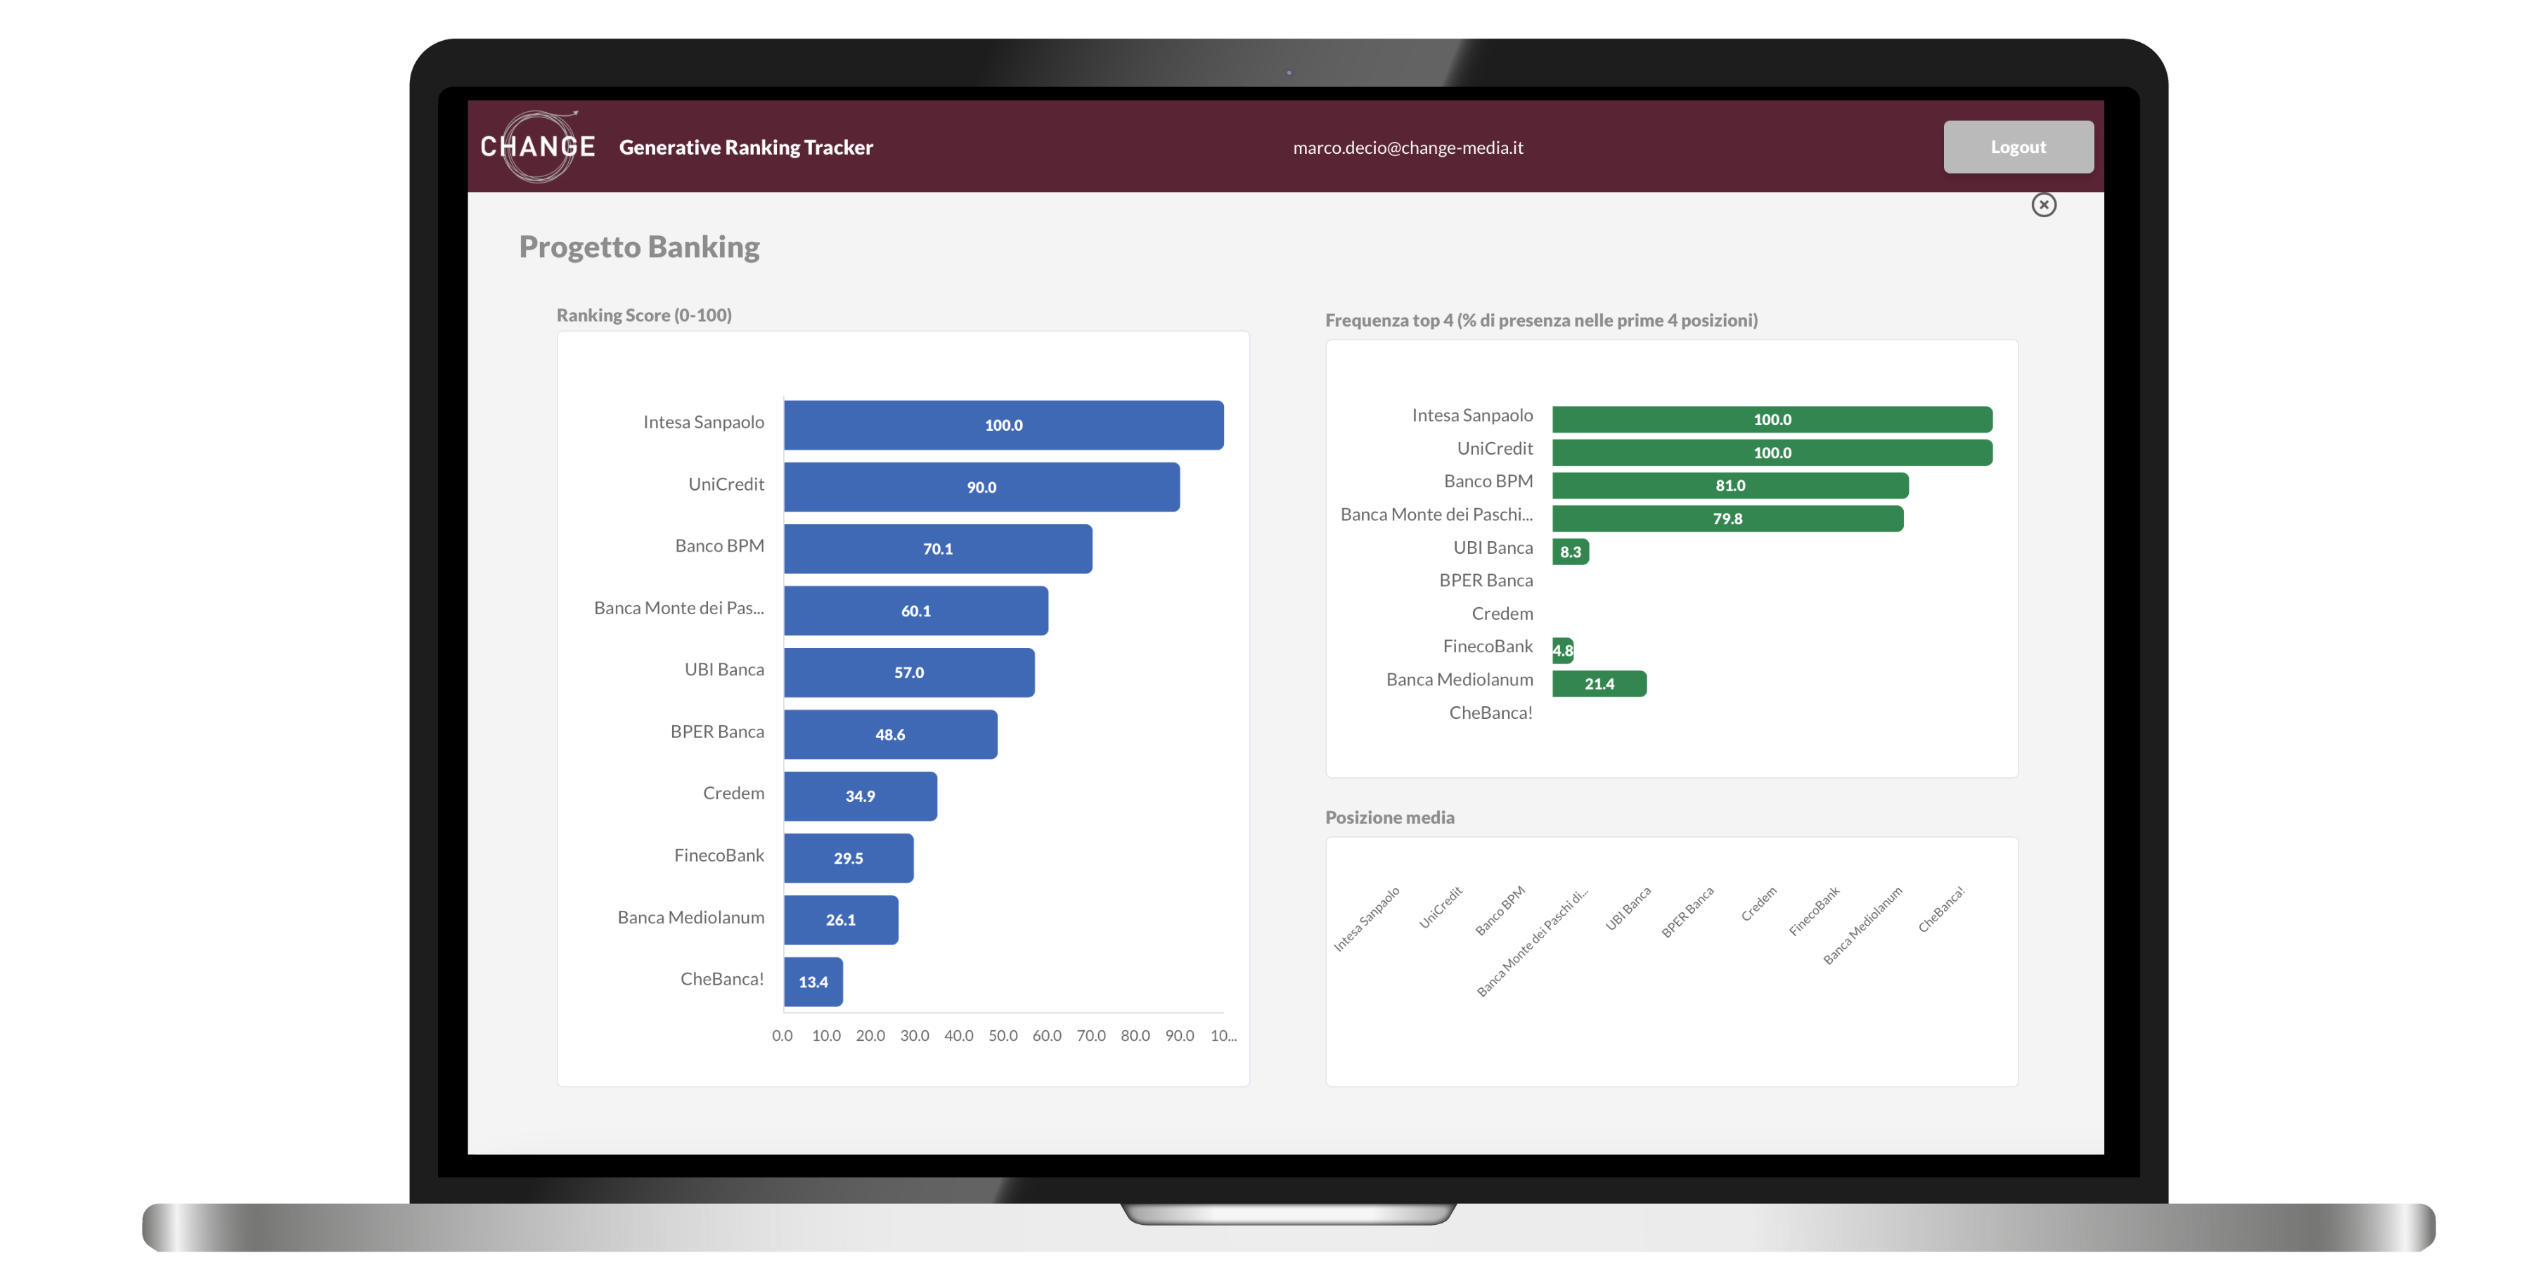The image size is (2531, 1265).
Task: Click Banco BPM label in Posizione media chart
Action: click(1500, 910)
